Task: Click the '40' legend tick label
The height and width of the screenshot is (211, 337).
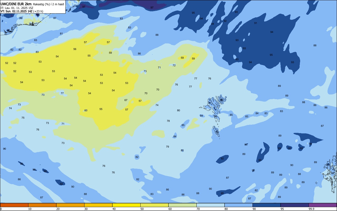Action: pyautogui.click(x=114, y=209)
